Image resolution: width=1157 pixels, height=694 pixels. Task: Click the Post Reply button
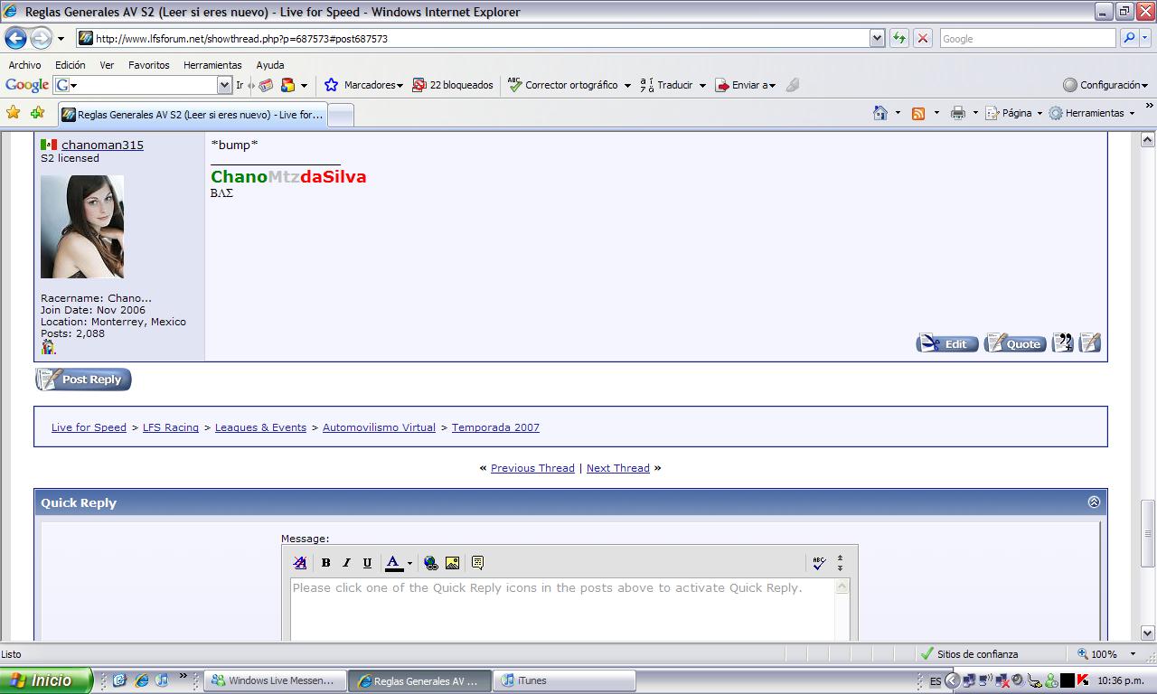(83, 380)
